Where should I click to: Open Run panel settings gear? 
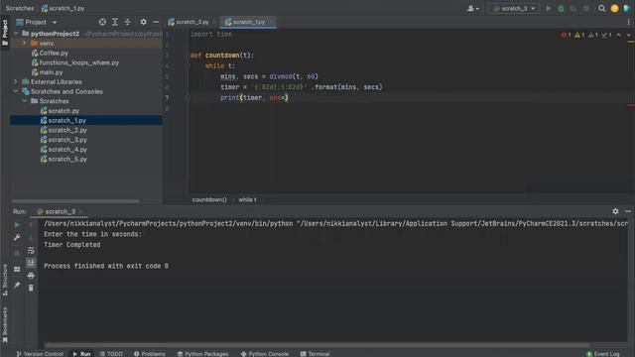(615, 211)
